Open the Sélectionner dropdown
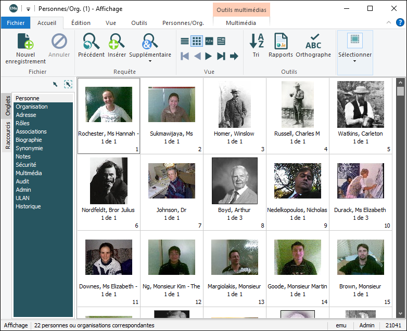This screenshot has width=407, height=331. click(x=355, y=61)
